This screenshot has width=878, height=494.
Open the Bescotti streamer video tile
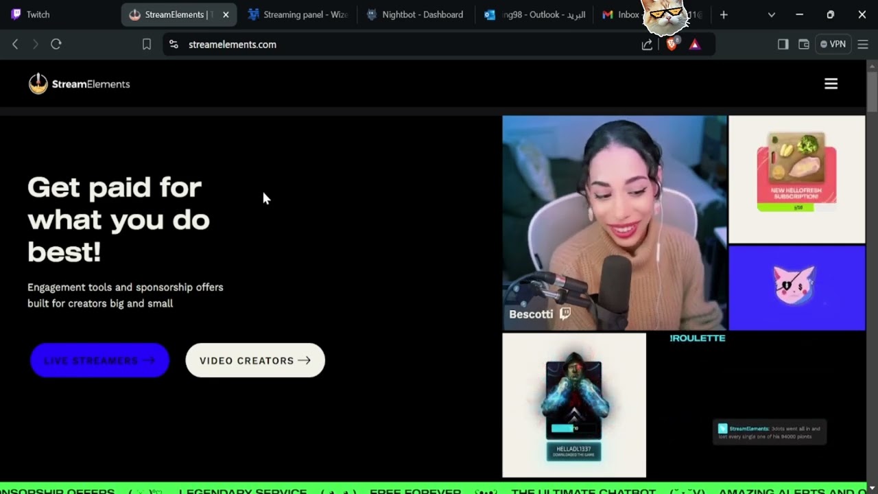click(614, 222)
